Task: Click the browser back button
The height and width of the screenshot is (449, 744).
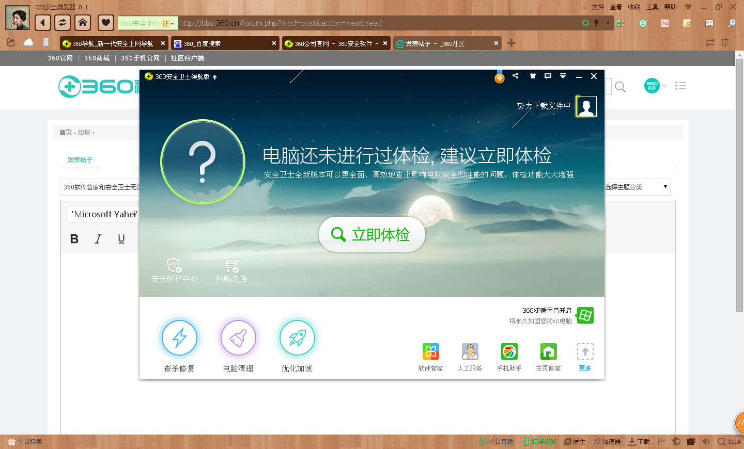Action: coord(43,22)
